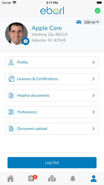Tap the green checkmark status icon
104x185 pixels.
(98, 11)
